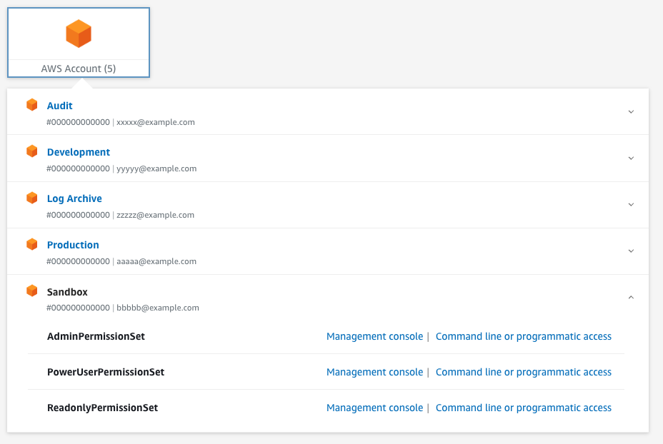
Task: Expand the Production account chevron
Action: click(631, 251)
